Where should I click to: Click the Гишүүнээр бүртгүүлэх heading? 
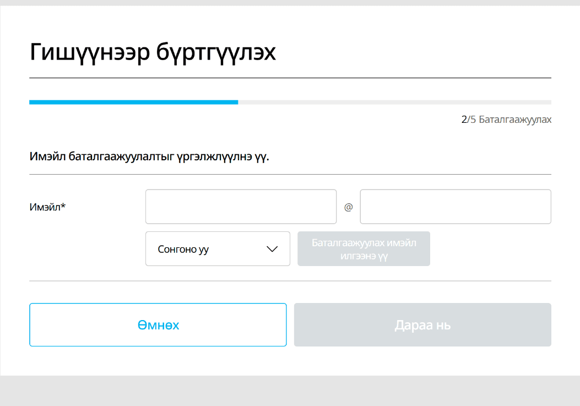tap(153, 52)
